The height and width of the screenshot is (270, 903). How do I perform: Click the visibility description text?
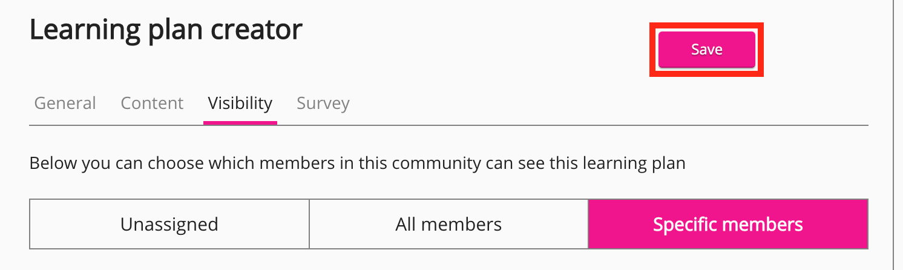pyautogui.click(x=357, y=163)
